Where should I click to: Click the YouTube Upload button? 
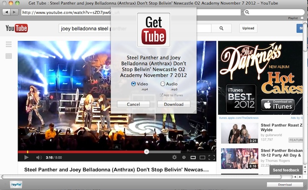coord(248,28)
